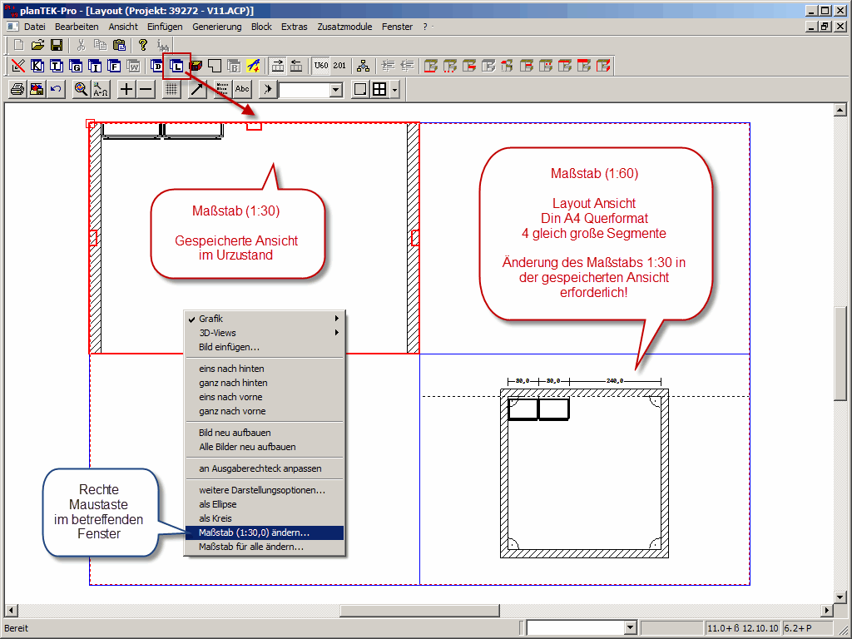852x639 pixels.
Task: Open the Generierung menu
Action: tap(216, 27)
